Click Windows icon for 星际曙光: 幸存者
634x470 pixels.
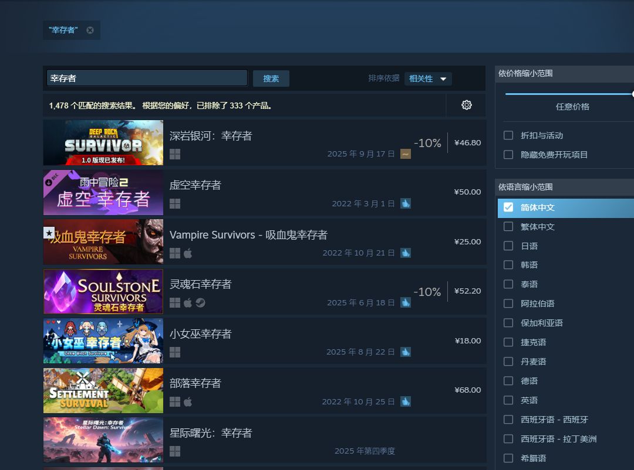175,451
